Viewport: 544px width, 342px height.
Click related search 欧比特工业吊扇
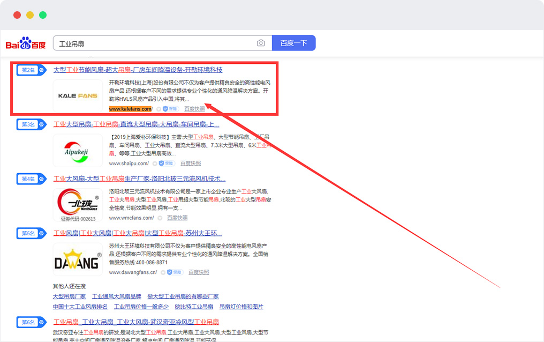(x=194, y=307)
